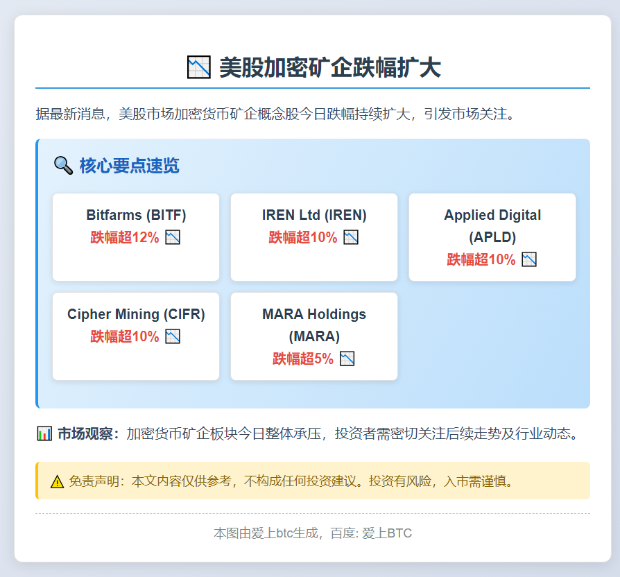
Task: Open the MARA Holdings (MARA) card
Action: coord(313,336)
